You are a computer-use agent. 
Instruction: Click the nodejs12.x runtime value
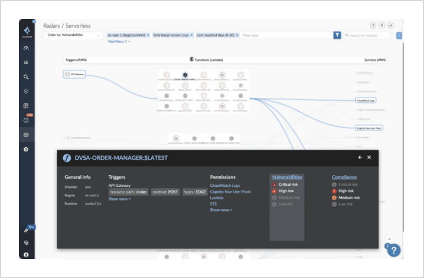point(93,203)
